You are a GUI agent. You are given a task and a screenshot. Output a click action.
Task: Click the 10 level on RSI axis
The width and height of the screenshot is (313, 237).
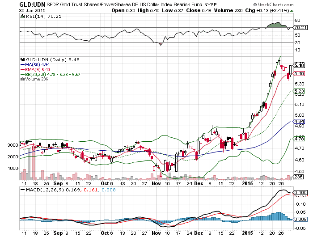(297, 50)
